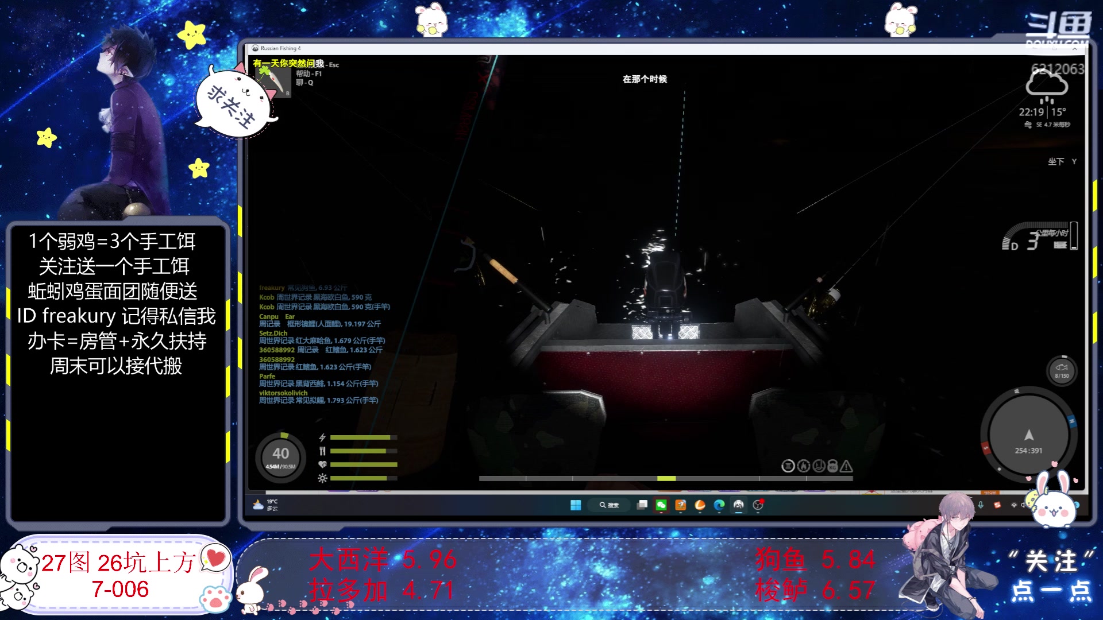This screenshot has width=1103, height=620.
Task: Click the 坐下 Y sit-down prompt
Action: 1062,162
